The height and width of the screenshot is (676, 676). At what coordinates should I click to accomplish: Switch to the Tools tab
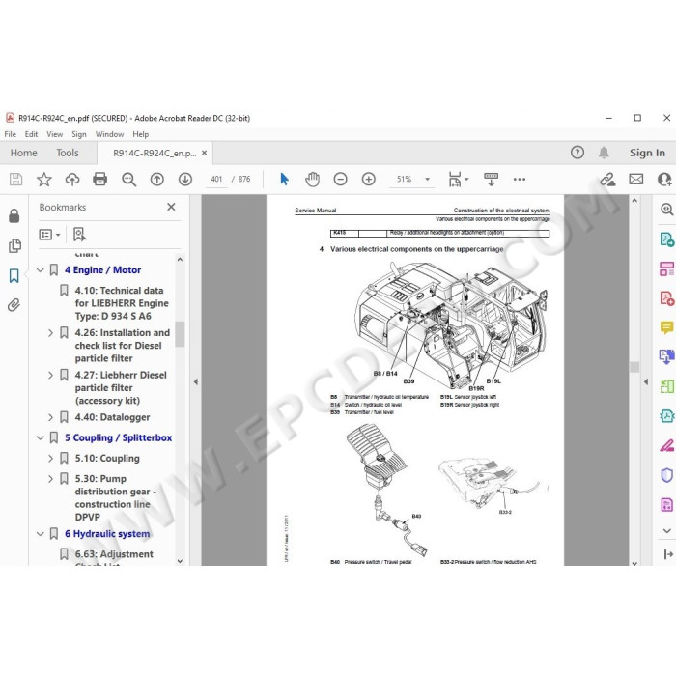point(68,153)
